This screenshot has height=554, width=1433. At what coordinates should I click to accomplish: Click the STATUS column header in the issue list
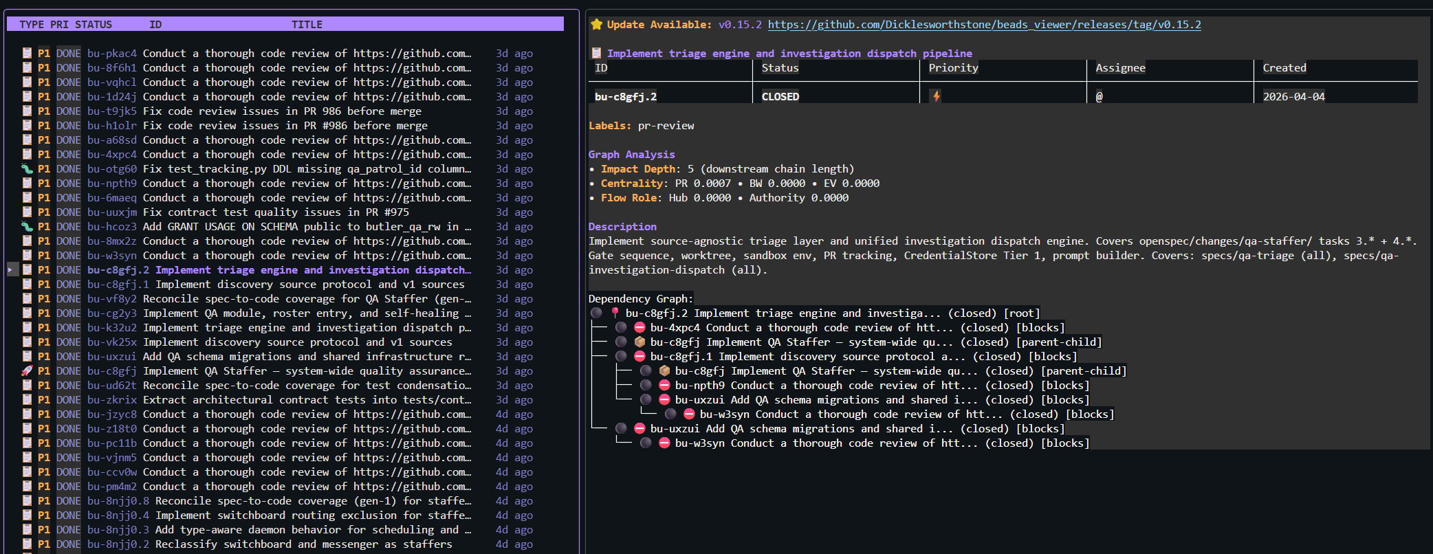[94, 25]
